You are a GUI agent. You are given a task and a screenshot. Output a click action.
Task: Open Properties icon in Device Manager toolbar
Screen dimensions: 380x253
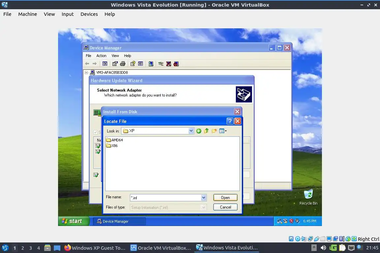pos(115,64)
